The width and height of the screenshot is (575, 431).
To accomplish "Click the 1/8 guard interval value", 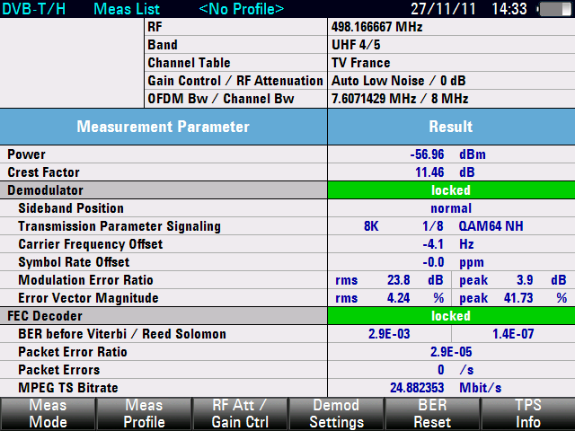I will pyautogui.click(x=433, y=226).
